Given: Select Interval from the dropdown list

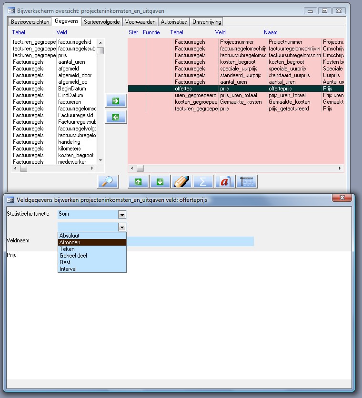Looking at the screenshot, I should 92,269.
